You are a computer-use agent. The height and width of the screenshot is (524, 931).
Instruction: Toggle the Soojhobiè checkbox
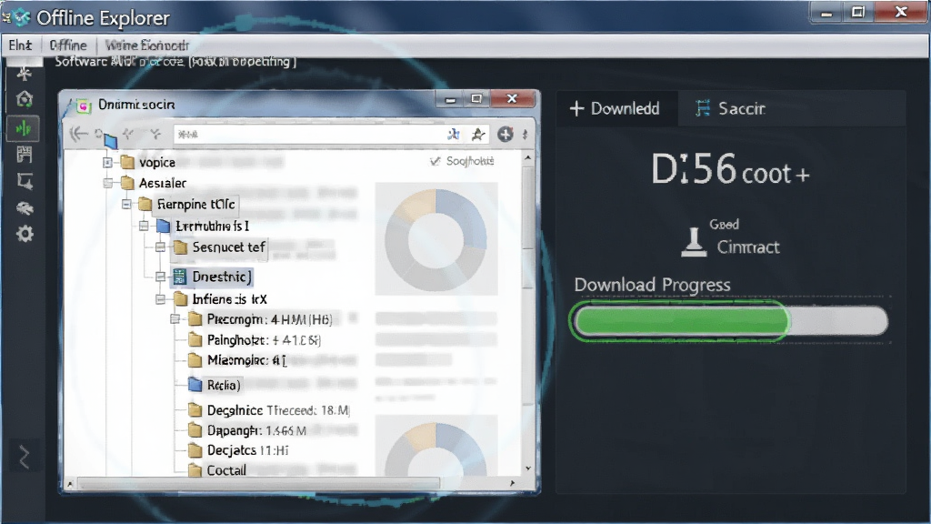pyautogui.click(x=435, y=161)
